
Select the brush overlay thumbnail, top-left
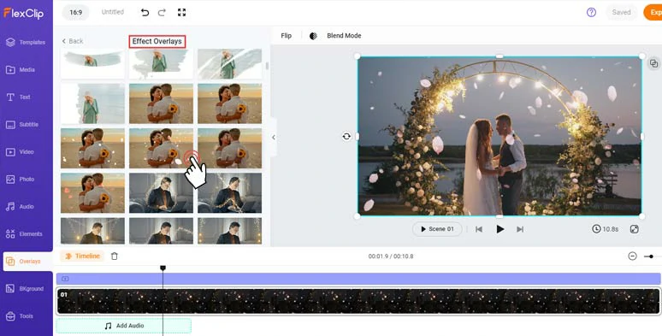(92, 64)
